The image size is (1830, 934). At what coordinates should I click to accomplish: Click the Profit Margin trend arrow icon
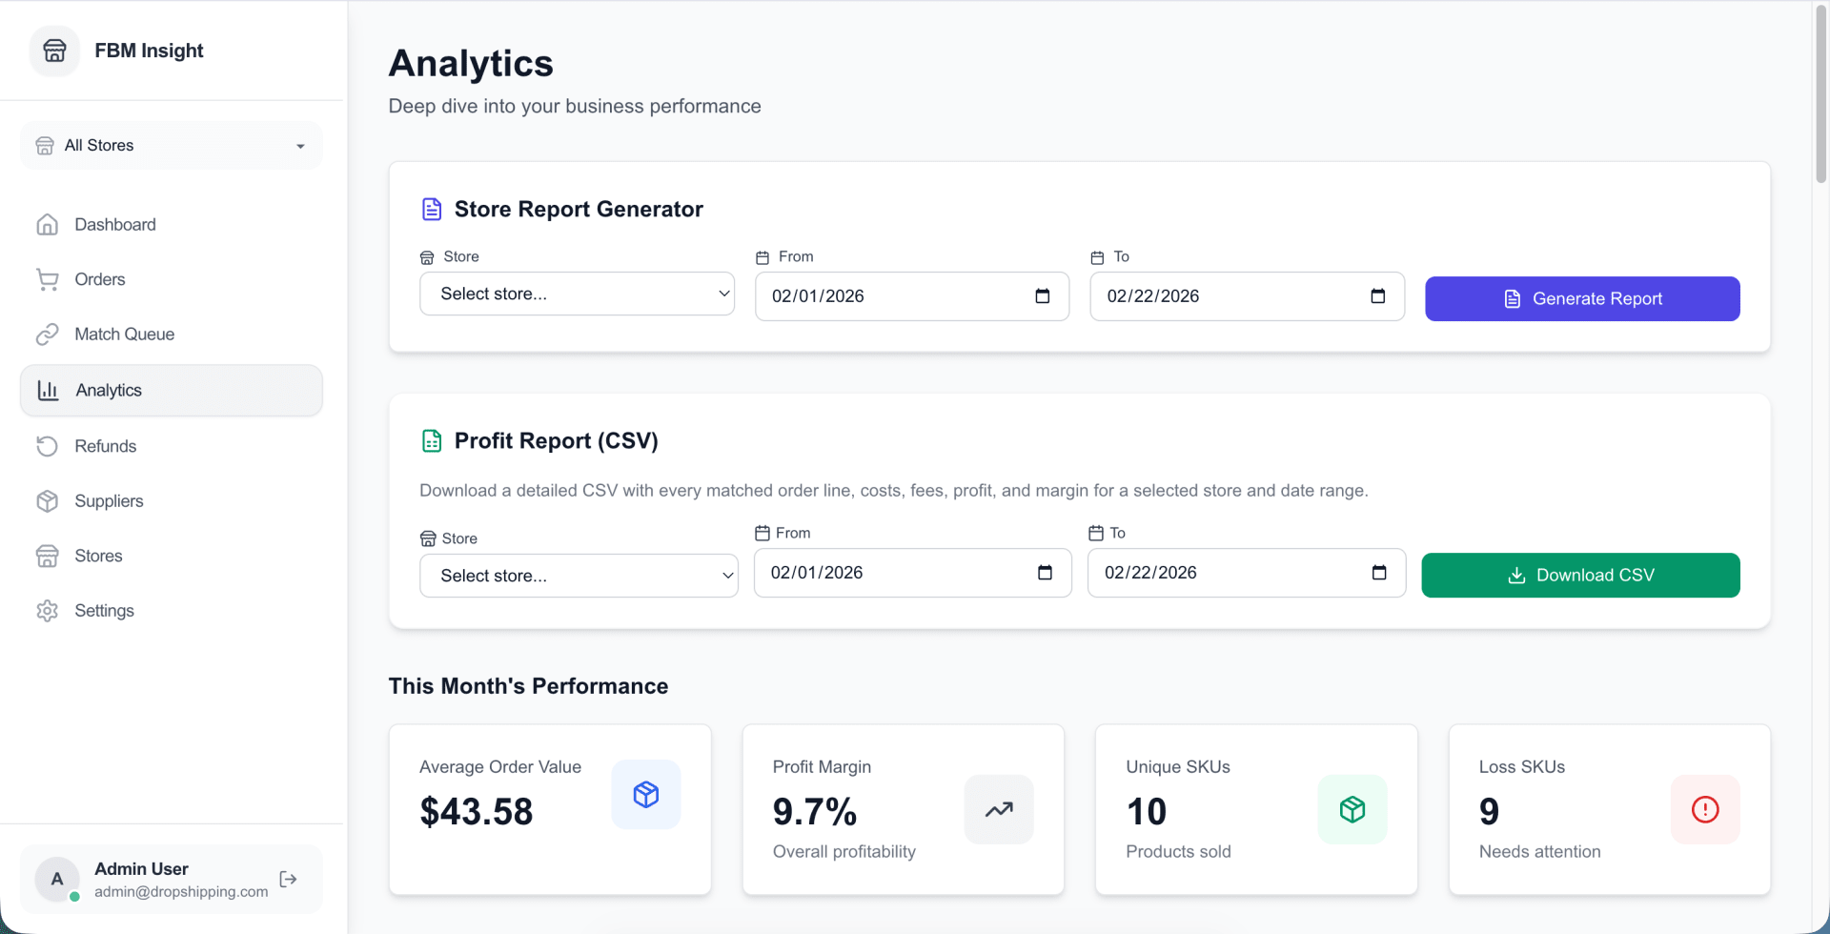(x=999, y=809)
